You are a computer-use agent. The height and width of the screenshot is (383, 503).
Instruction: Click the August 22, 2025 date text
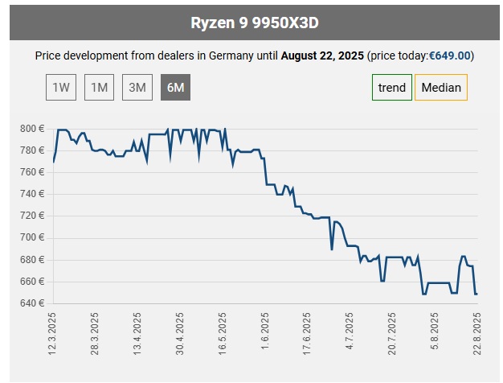pyautogui.click(x=322, y=56)
